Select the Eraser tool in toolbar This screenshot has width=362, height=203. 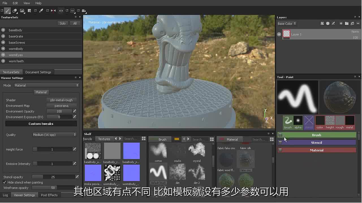15,11
